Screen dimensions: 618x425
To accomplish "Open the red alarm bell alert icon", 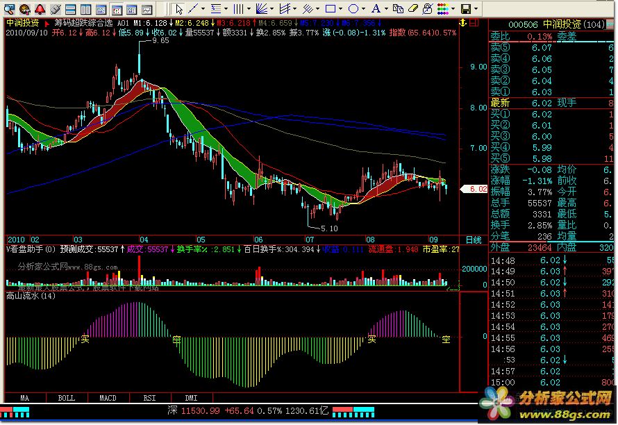I will click(40, 8).
